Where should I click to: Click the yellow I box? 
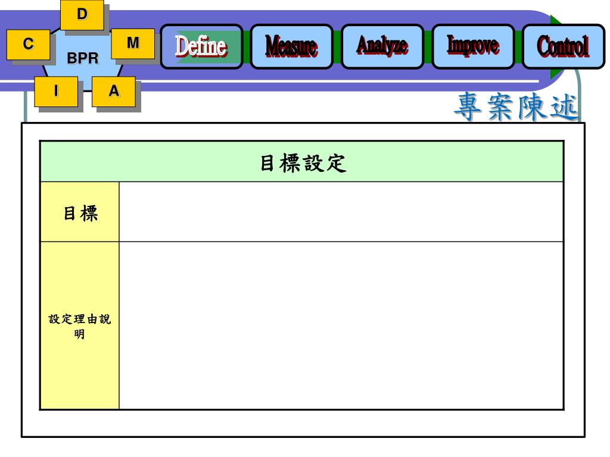click(x=56, y=91)
